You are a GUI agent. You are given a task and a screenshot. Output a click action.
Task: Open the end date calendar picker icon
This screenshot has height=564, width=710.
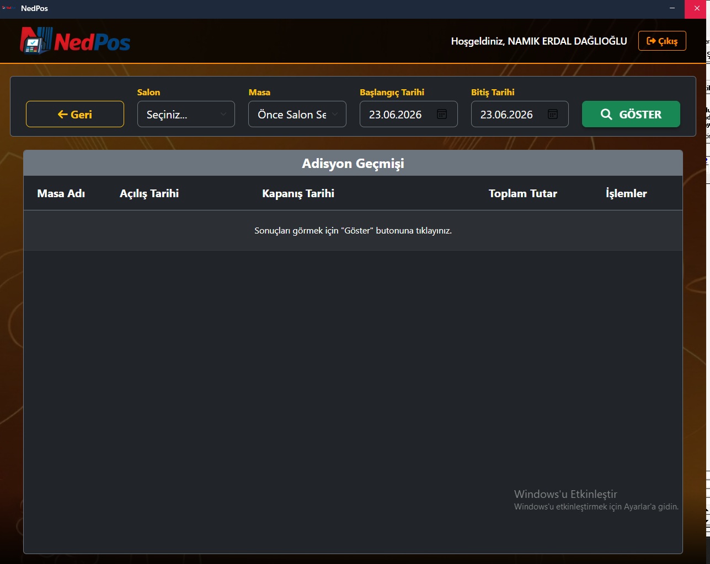553,114
